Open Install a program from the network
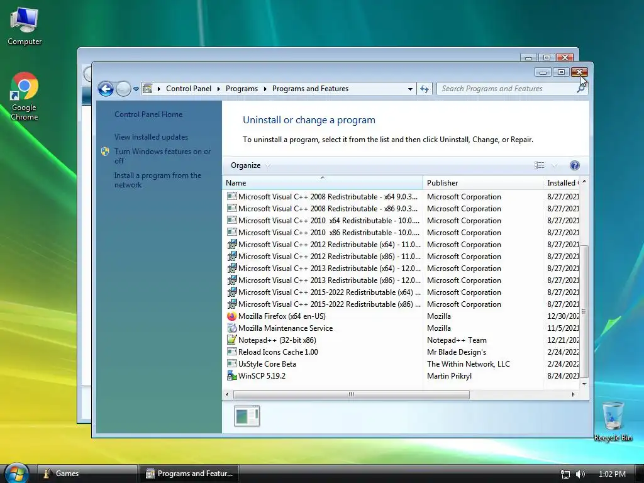This screenshot has width=644, height=483. (x=158, y=180)
